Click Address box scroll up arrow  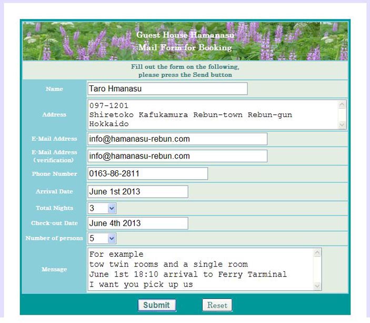[342, 104]
